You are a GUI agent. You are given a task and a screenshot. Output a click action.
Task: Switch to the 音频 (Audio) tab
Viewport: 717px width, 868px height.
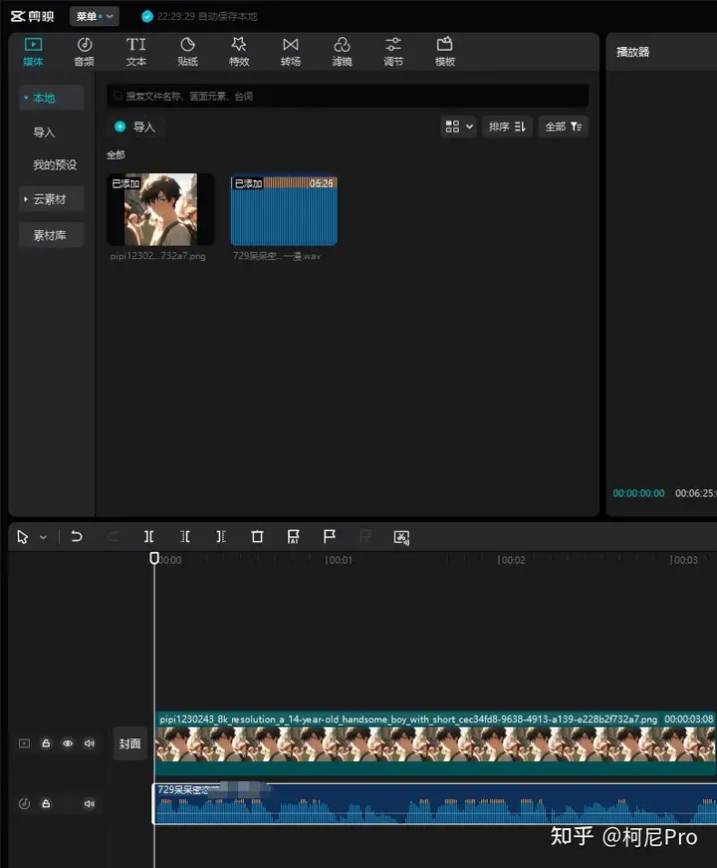[x=84, y=52]
